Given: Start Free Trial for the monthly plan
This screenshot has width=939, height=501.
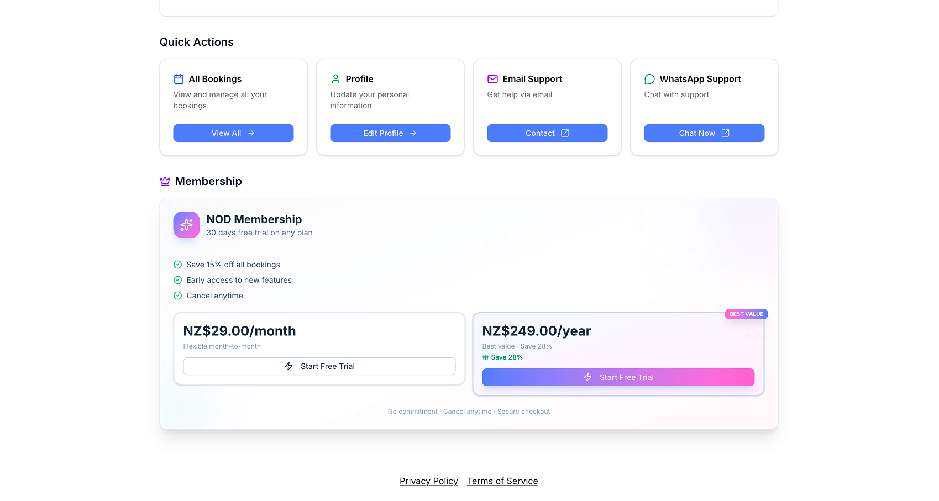Looking at the screenshot, I should (x=319, y=366).
